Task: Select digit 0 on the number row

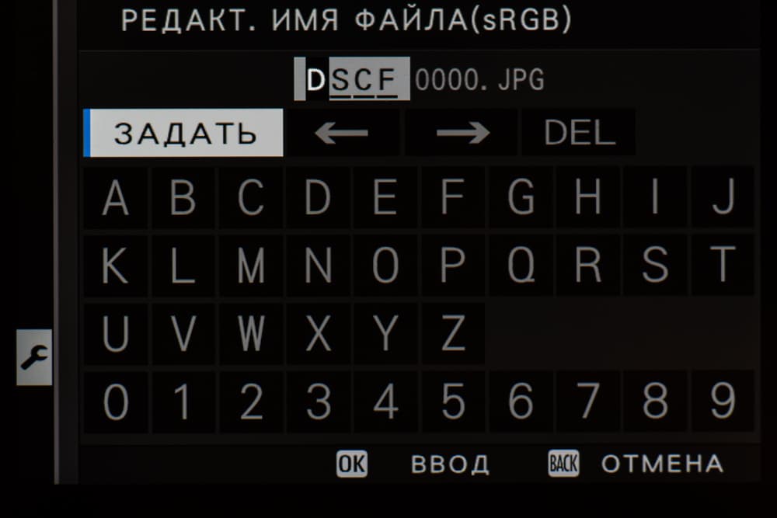Action: [x=116, y=402]
